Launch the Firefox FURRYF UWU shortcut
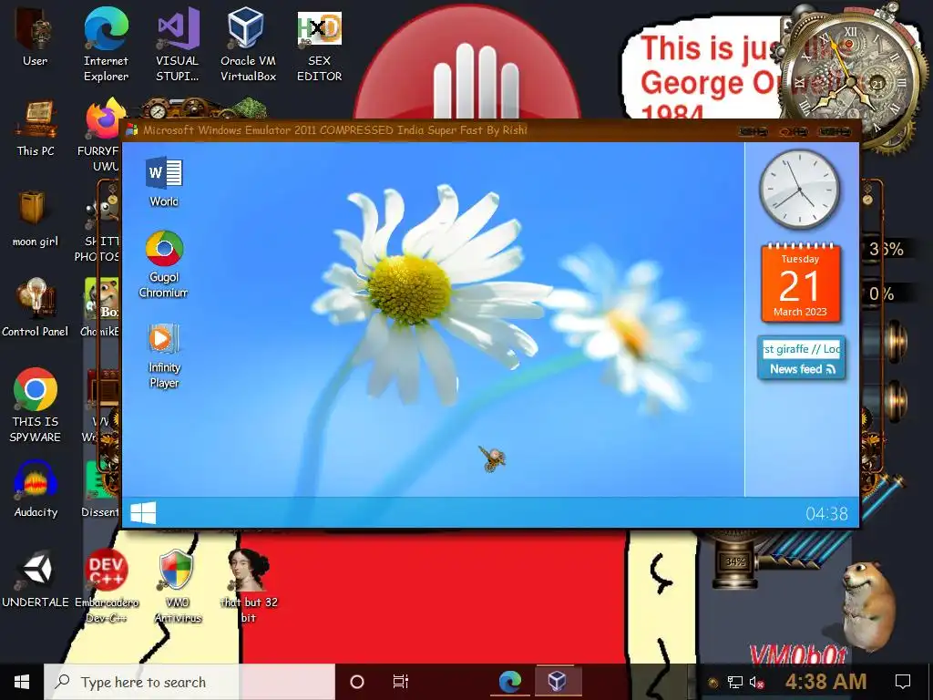This screenshot has width=933, height=700. [x=101, y=134]
